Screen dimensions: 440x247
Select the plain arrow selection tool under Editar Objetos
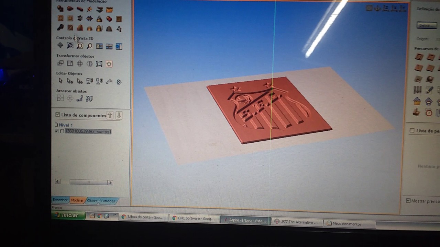tap(60, 81)
